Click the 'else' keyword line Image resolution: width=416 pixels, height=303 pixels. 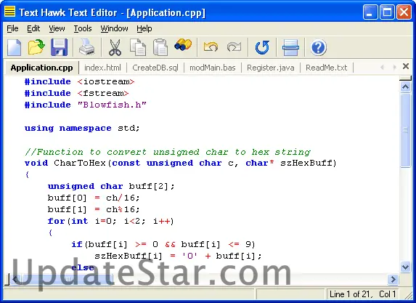(83, 267)
